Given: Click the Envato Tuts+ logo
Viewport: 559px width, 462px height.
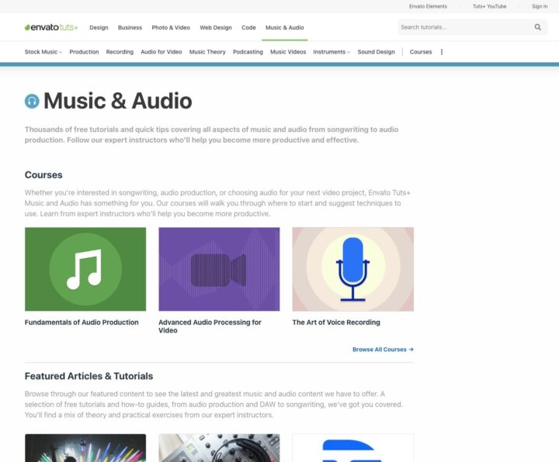Looking at the screenshot, I should coord(51,27).
